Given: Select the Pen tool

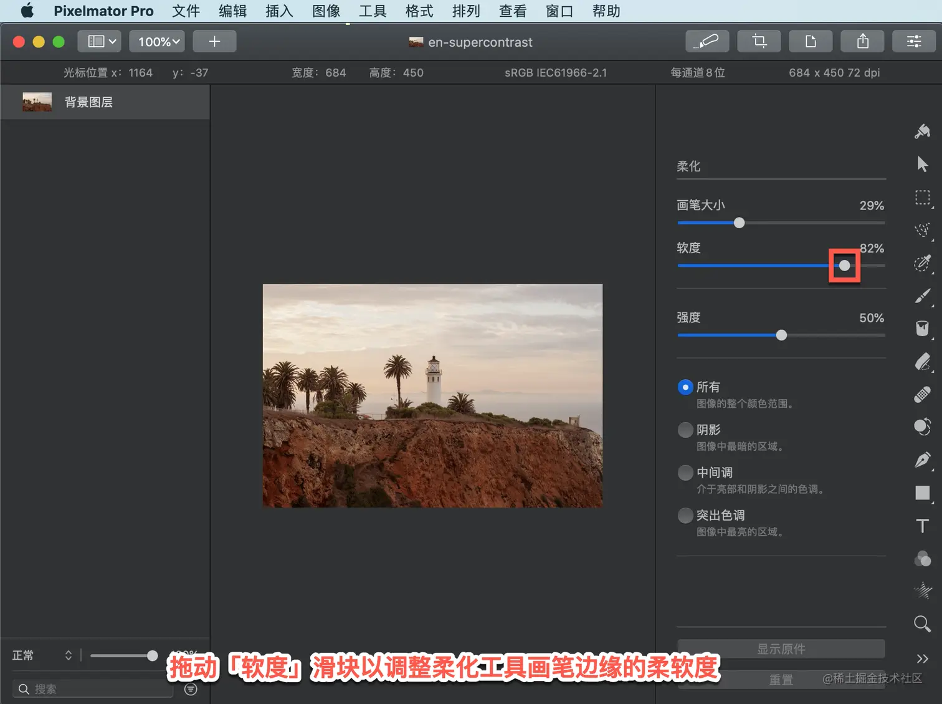Looking at the screenshot, I should click(x=923, y=460).
